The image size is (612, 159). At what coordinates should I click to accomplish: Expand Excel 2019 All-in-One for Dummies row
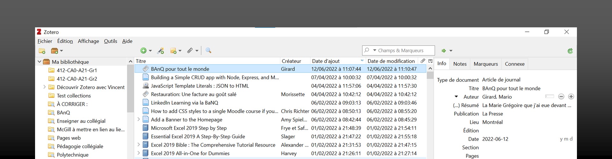pos(138,153)
